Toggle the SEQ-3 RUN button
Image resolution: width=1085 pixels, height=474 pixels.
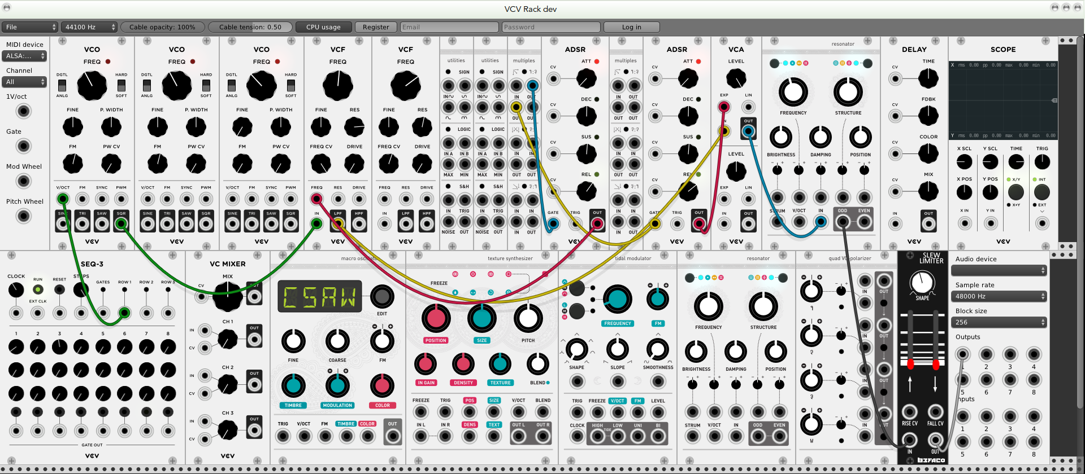(x=38, y=289)
